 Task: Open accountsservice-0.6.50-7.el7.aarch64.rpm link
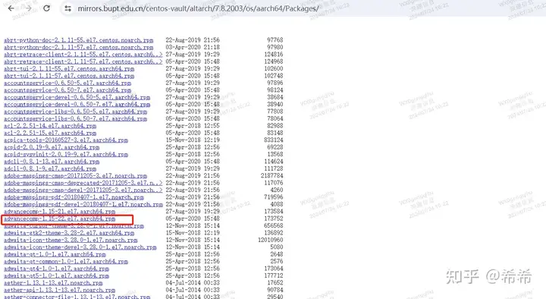point(67,90)
